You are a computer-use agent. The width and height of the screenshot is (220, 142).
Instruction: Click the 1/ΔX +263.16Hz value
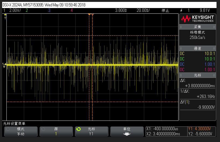(206, 96)
